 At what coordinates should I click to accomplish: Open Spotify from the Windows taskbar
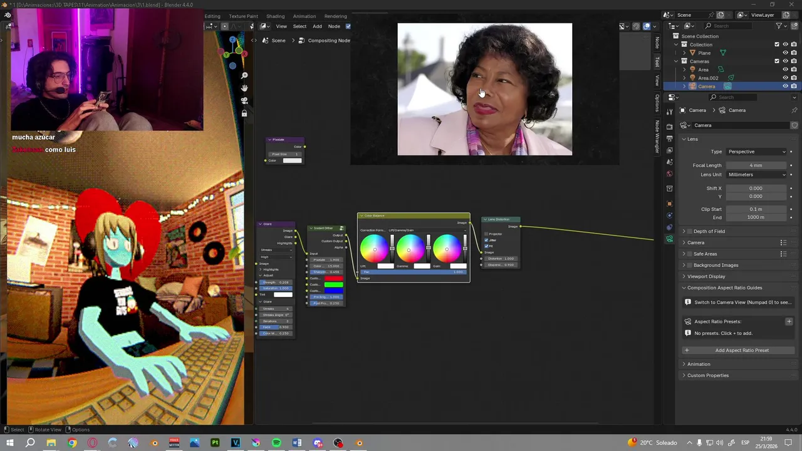(276, 443)
